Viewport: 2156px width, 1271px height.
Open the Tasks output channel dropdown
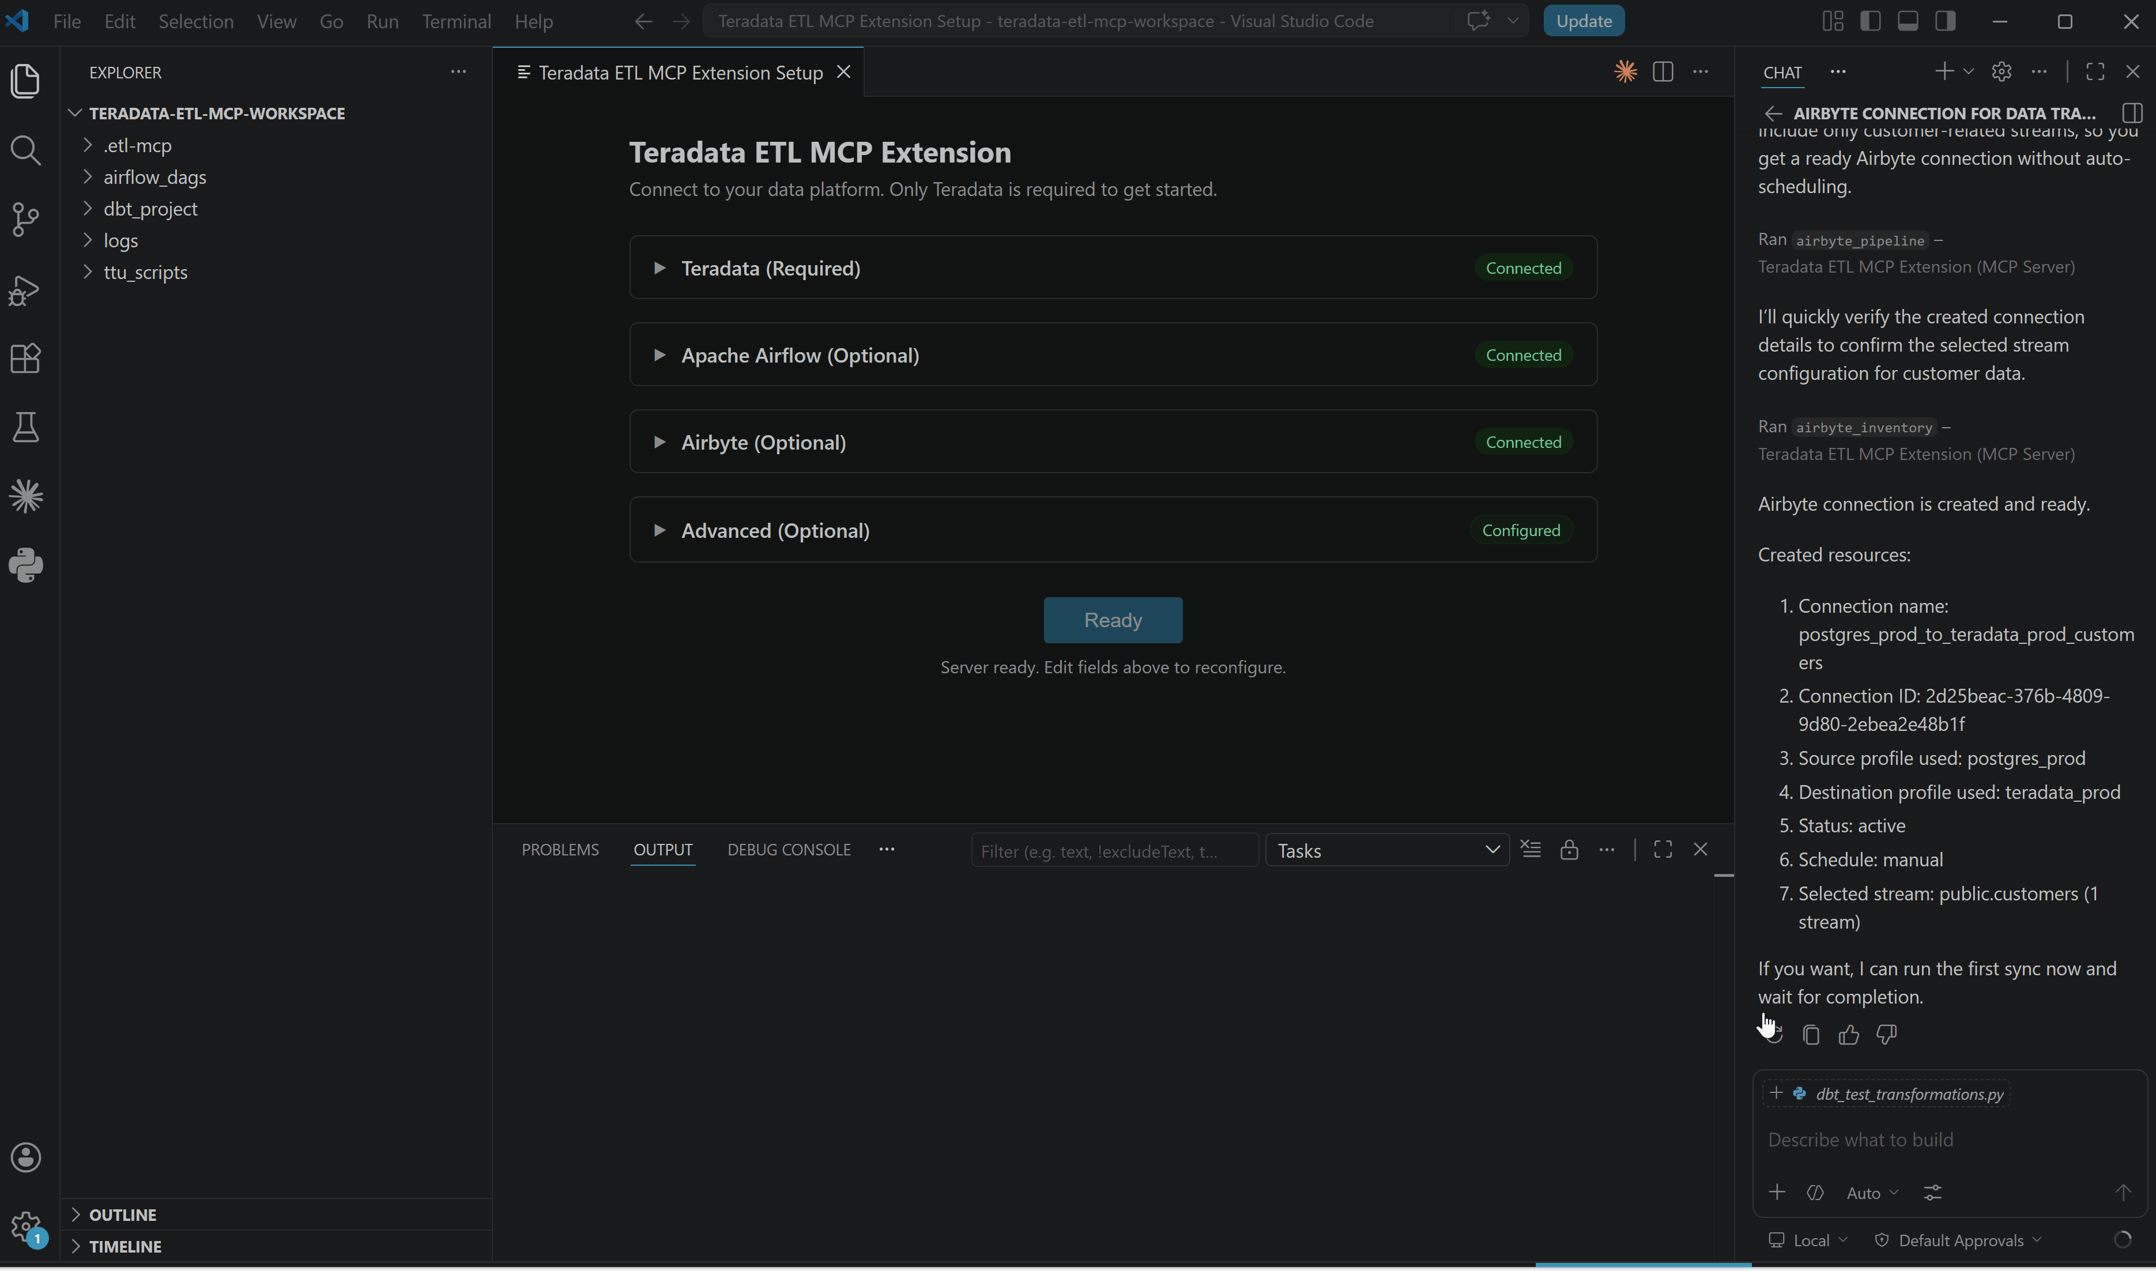pos(1387,850)
